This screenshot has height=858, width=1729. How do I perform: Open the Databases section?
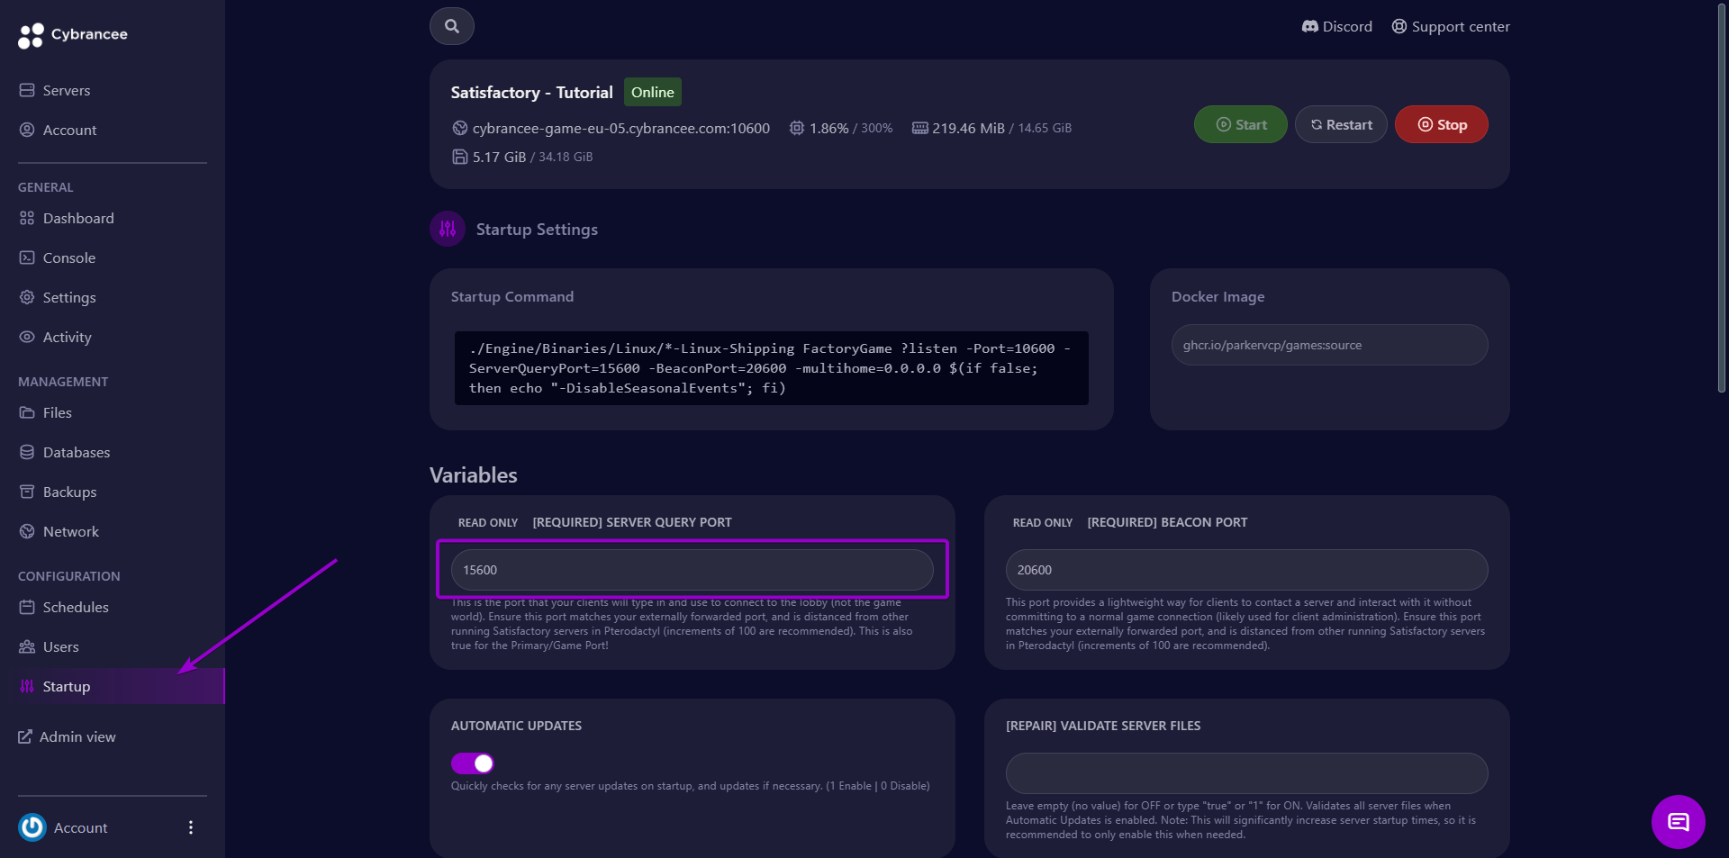click(27, 452)
